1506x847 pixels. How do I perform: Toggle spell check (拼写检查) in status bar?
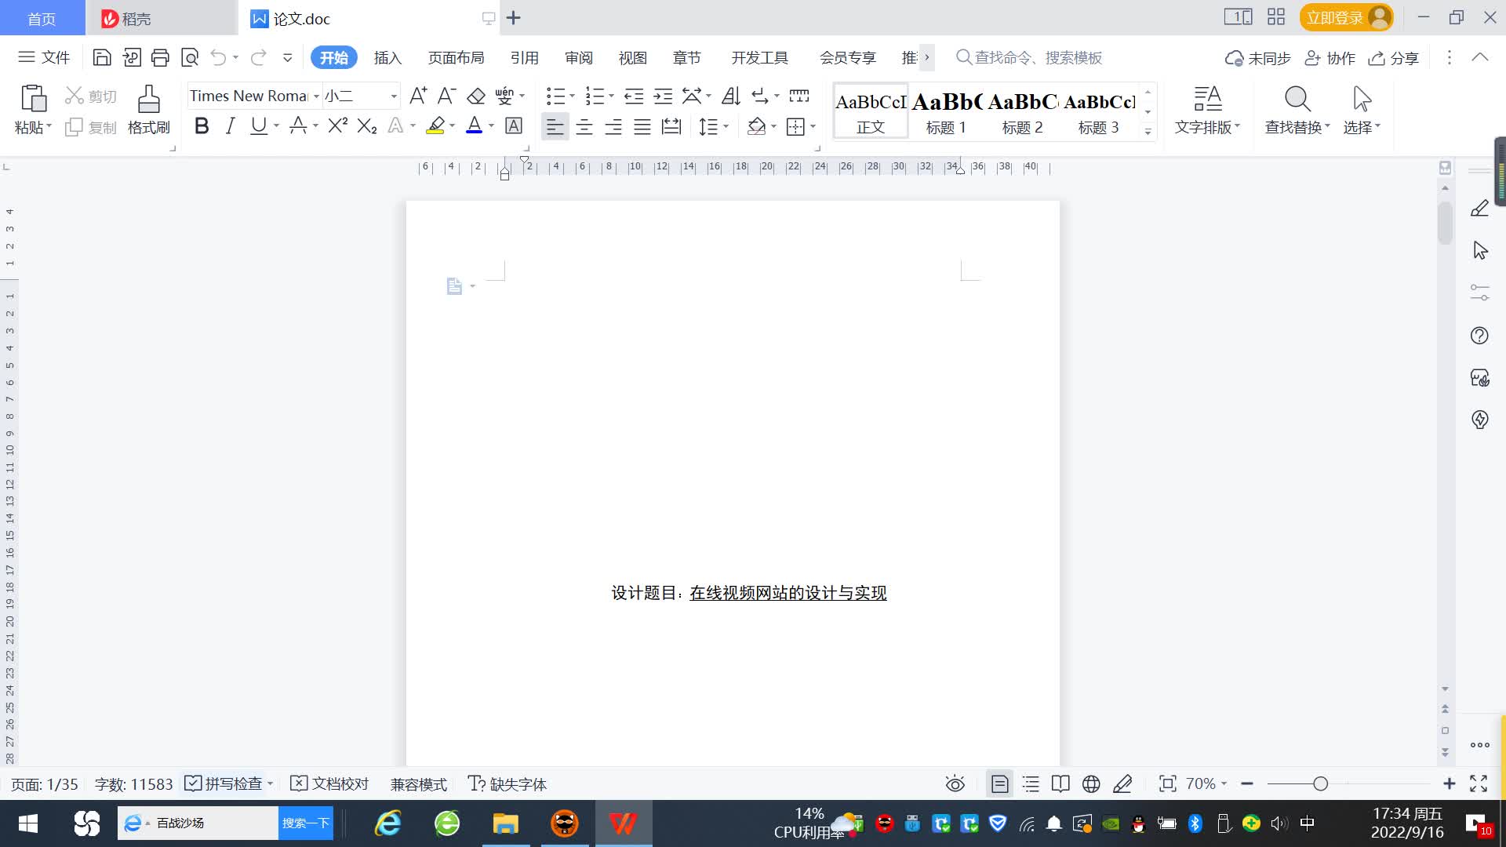(x=224, y=783)
